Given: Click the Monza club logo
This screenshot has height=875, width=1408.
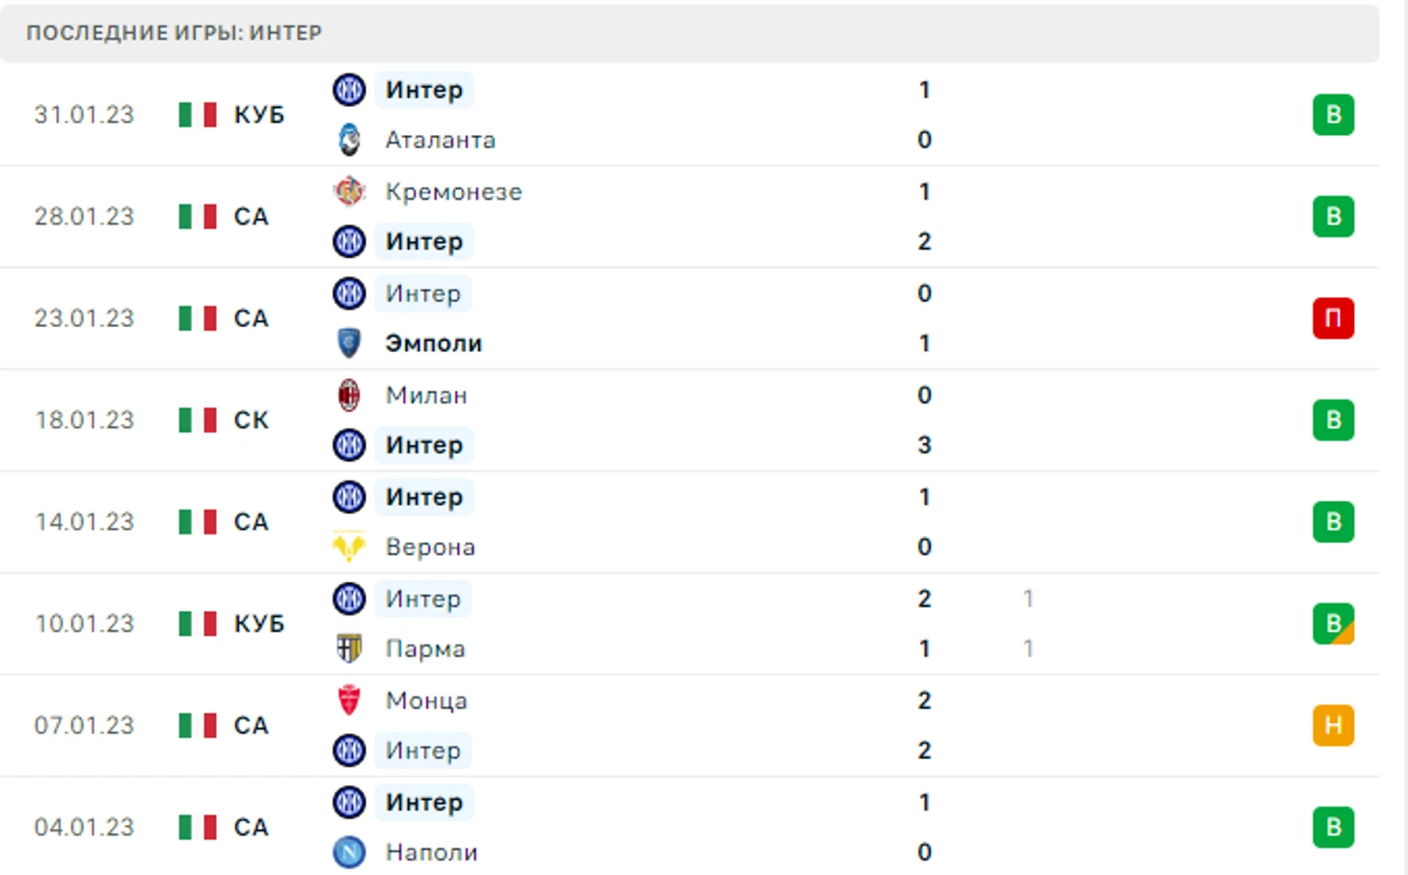Looking at the screenshot, I should coord(349,699).
